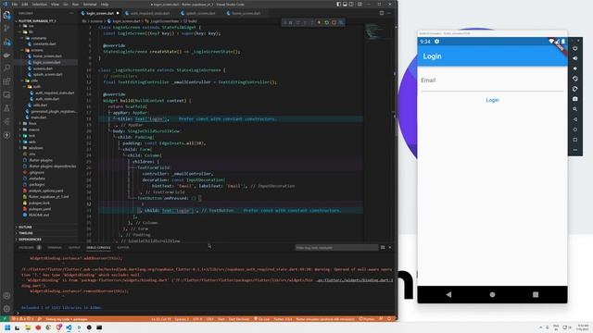Image resolution: width=593 pixels, height=333 pixels.
Task: Open the Help menu
Action: pos(105,4)
